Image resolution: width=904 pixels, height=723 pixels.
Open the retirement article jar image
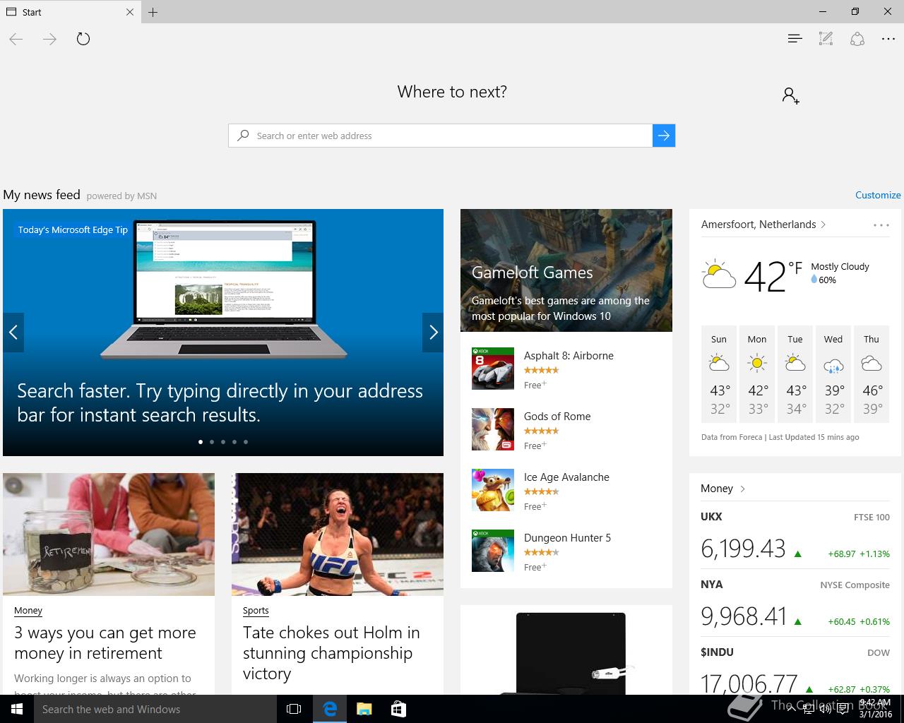tap(109, 534)
